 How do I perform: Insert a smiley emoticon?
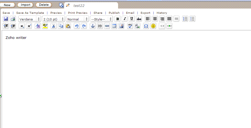pyautogui.click(x=153, y=26)
